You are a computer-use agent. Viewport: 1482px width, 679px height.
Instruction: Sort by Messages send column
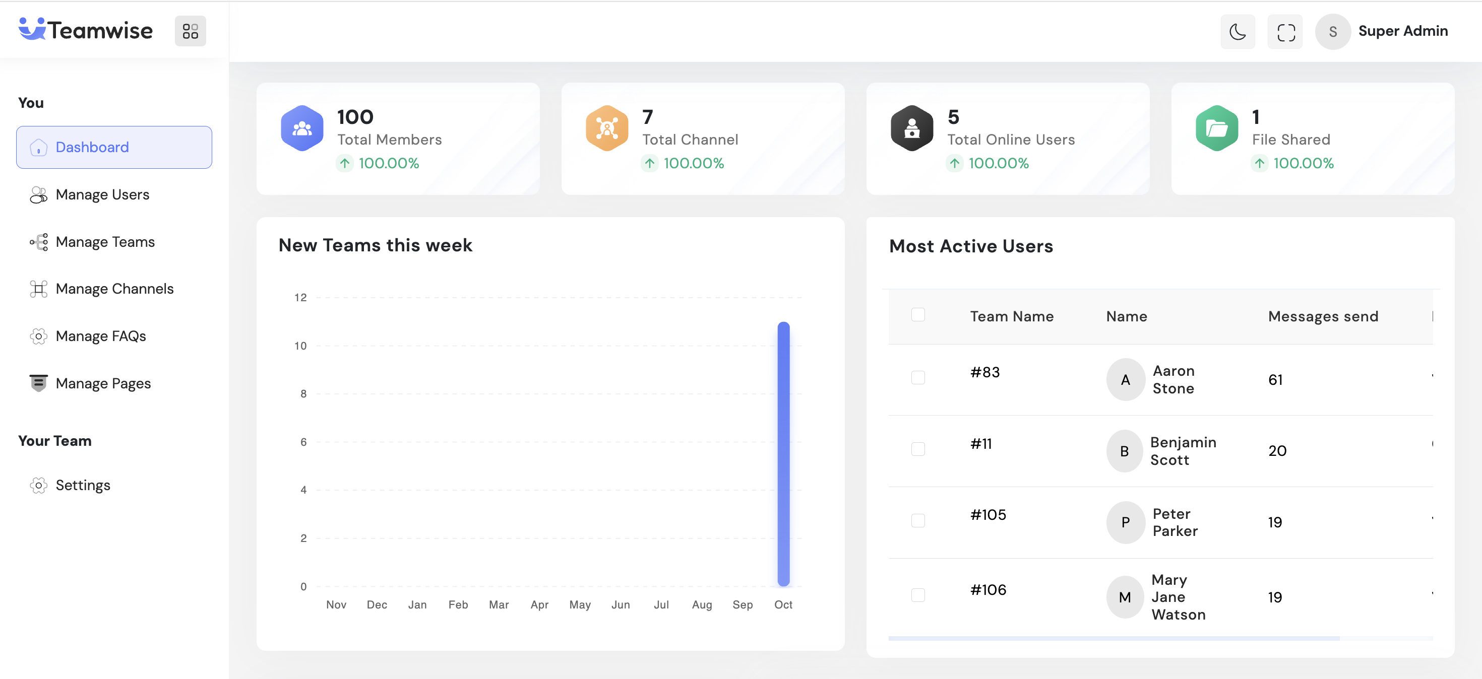[1323, 316]
